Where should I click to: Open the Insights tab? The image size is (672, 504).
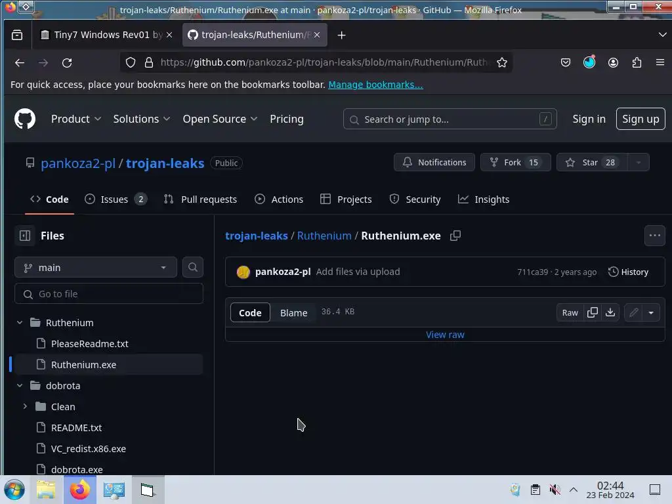(484, 199)
